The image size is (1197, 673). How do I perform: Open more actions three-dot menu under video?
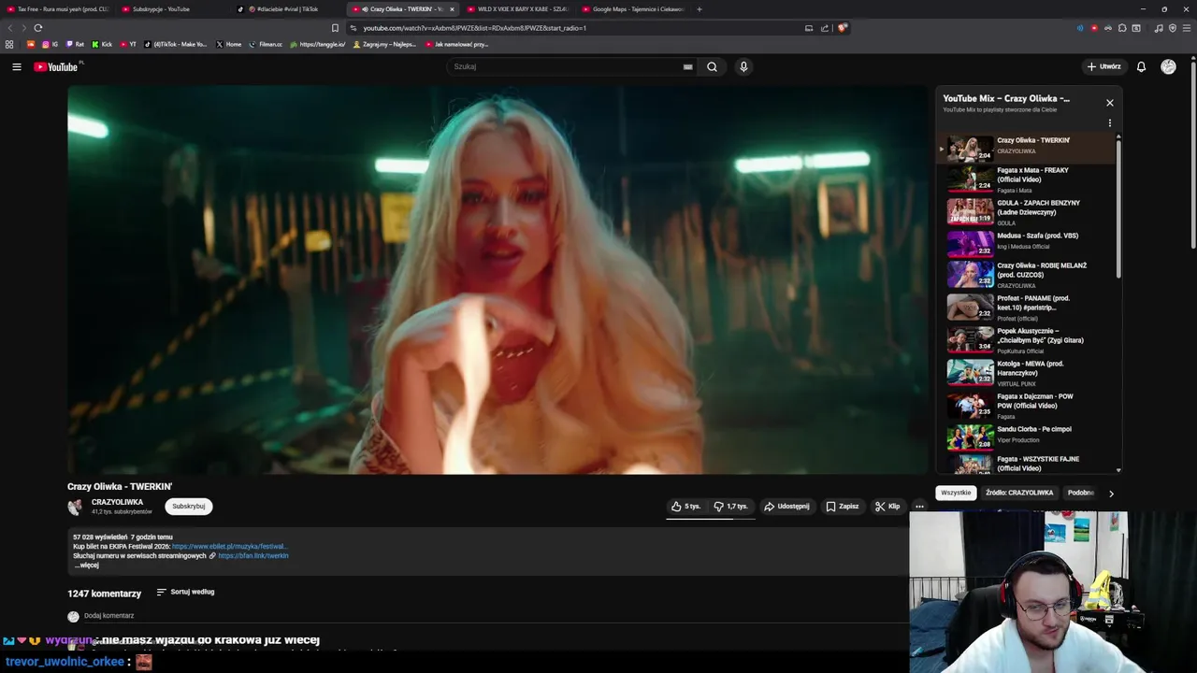click(919, 507)
